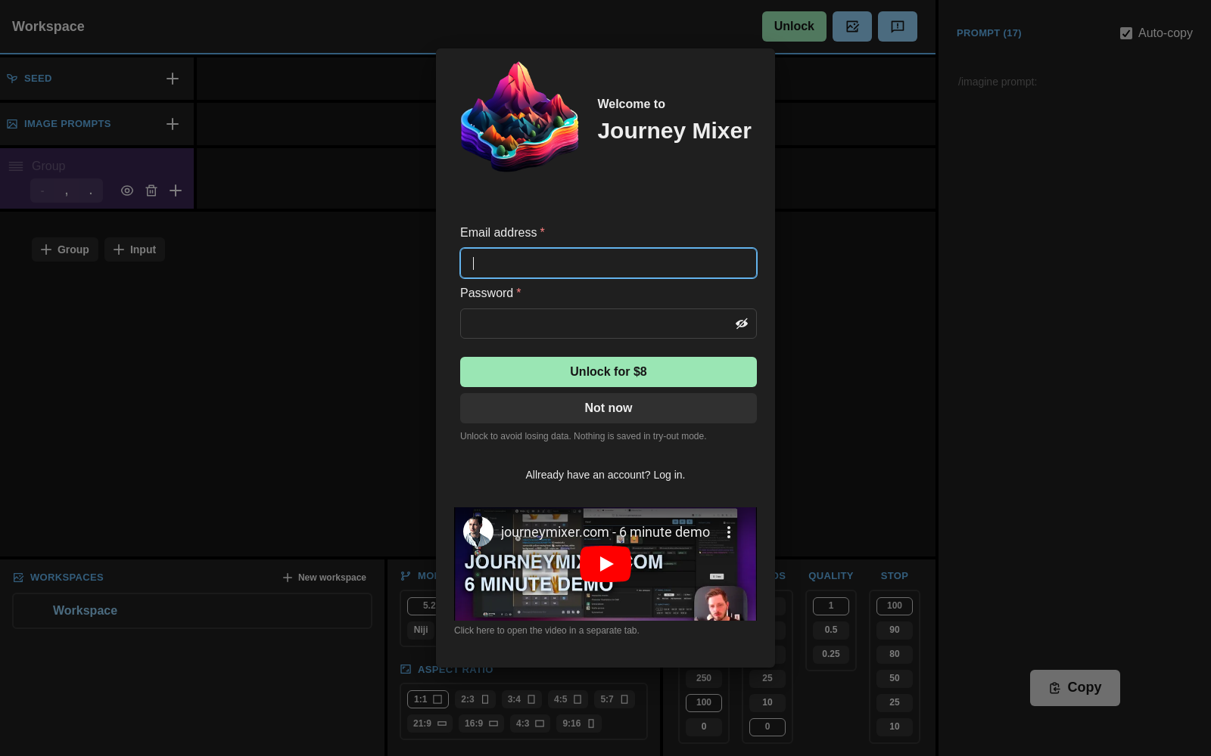Screen dimensions: 1211x756
Task: Set Quality to 0.25
Action: pyautogui.click(x=831, y=654)
